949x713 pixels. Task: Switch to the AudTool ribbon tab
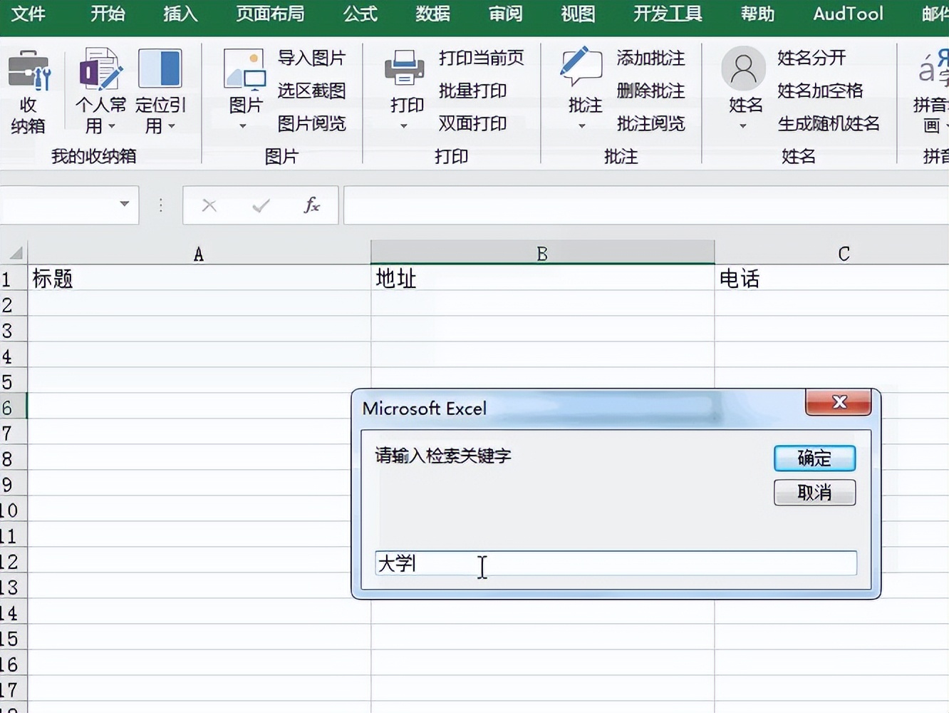coord(847,14)
